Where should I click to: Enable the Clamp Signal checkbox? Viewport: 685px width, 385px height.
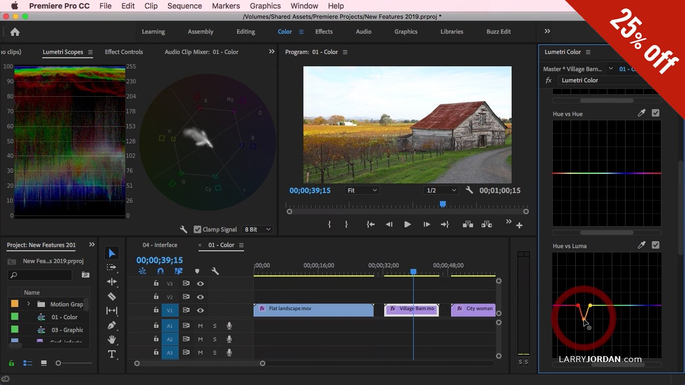tap(197, 229)
